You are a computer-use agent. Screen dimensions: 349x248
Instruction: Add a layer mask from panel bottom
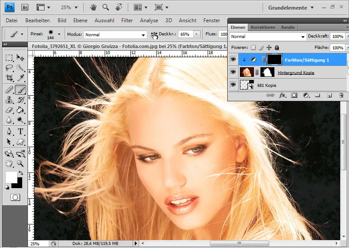point(294,95)
